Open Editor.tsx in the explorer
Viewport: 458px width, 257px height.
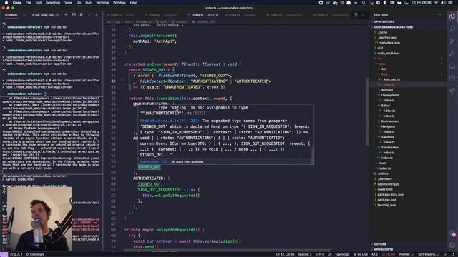pyautogui.click(x=389, y=111)
